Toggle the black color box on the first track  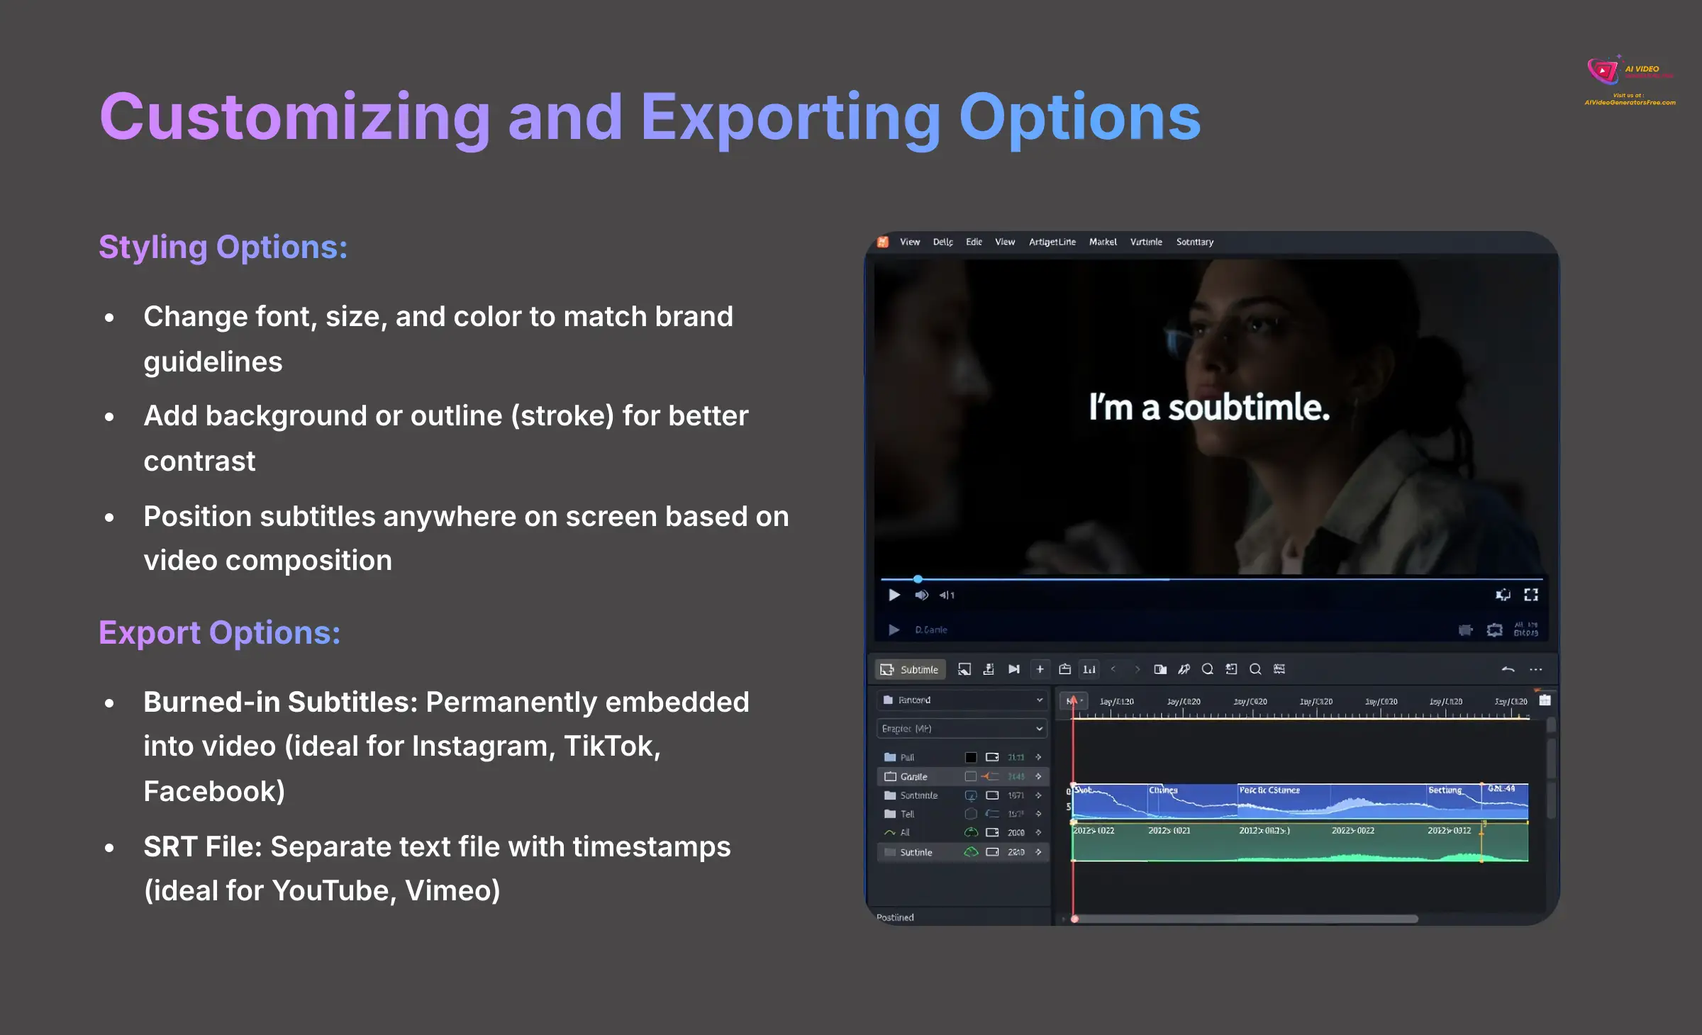click(971, 758)
